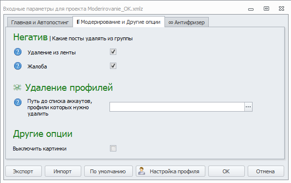The width and height of the screenshot is (291, 183).
Task: Click user icon on Настройка профиля button
Action: [x=142, y=171]
